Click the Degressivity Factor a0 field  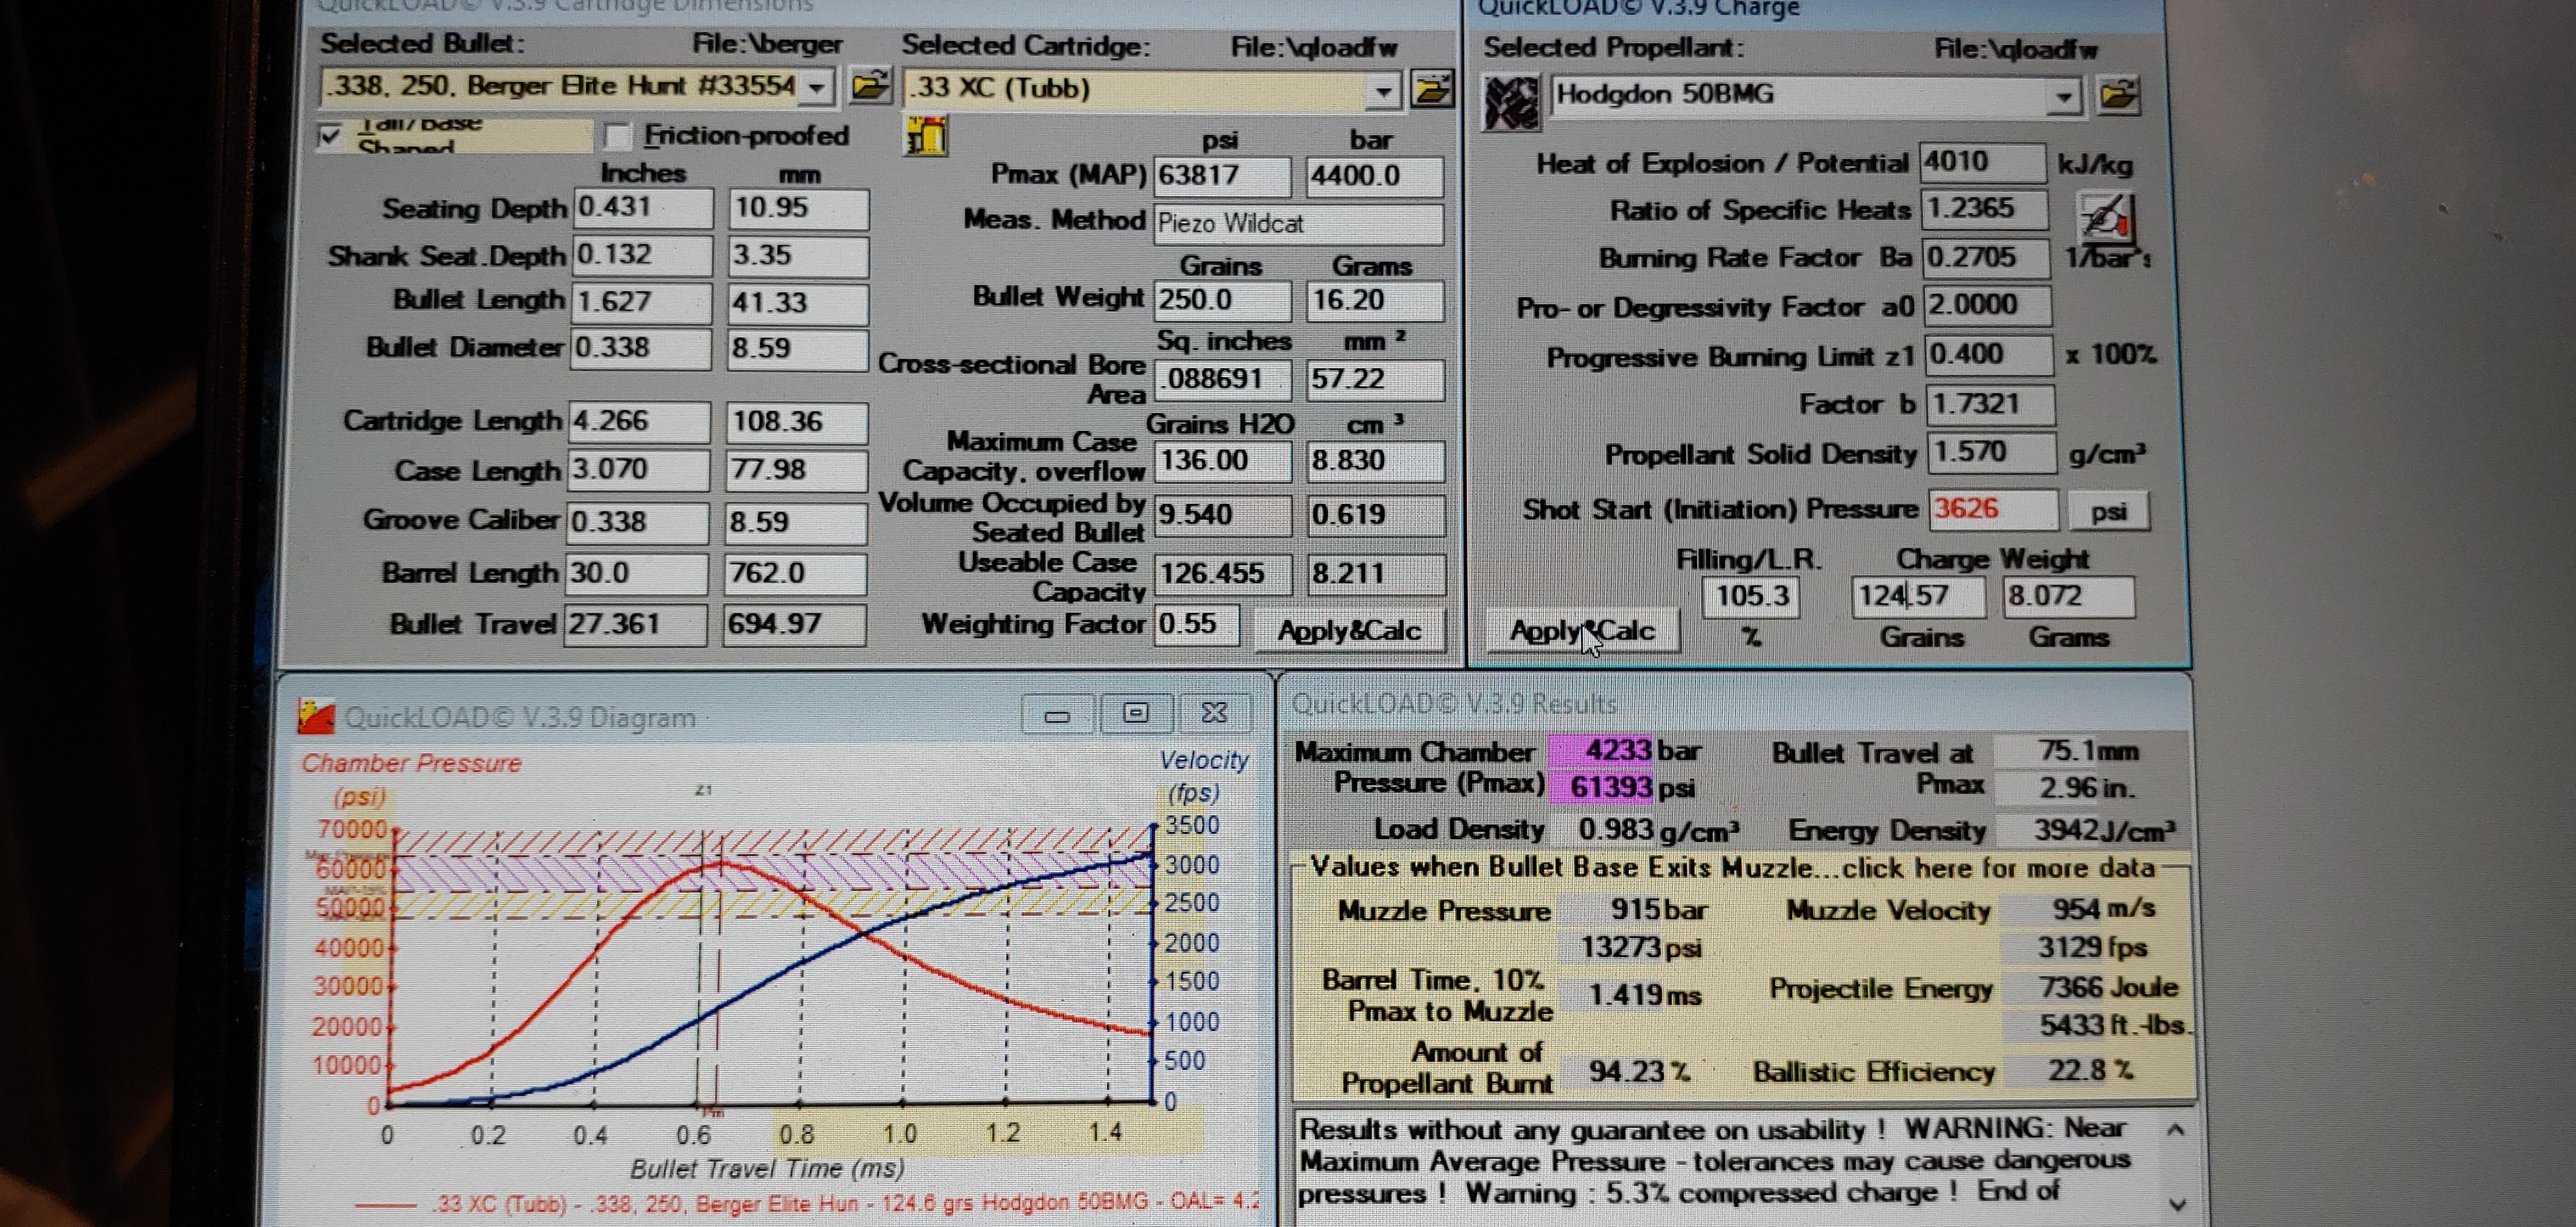1987,306
